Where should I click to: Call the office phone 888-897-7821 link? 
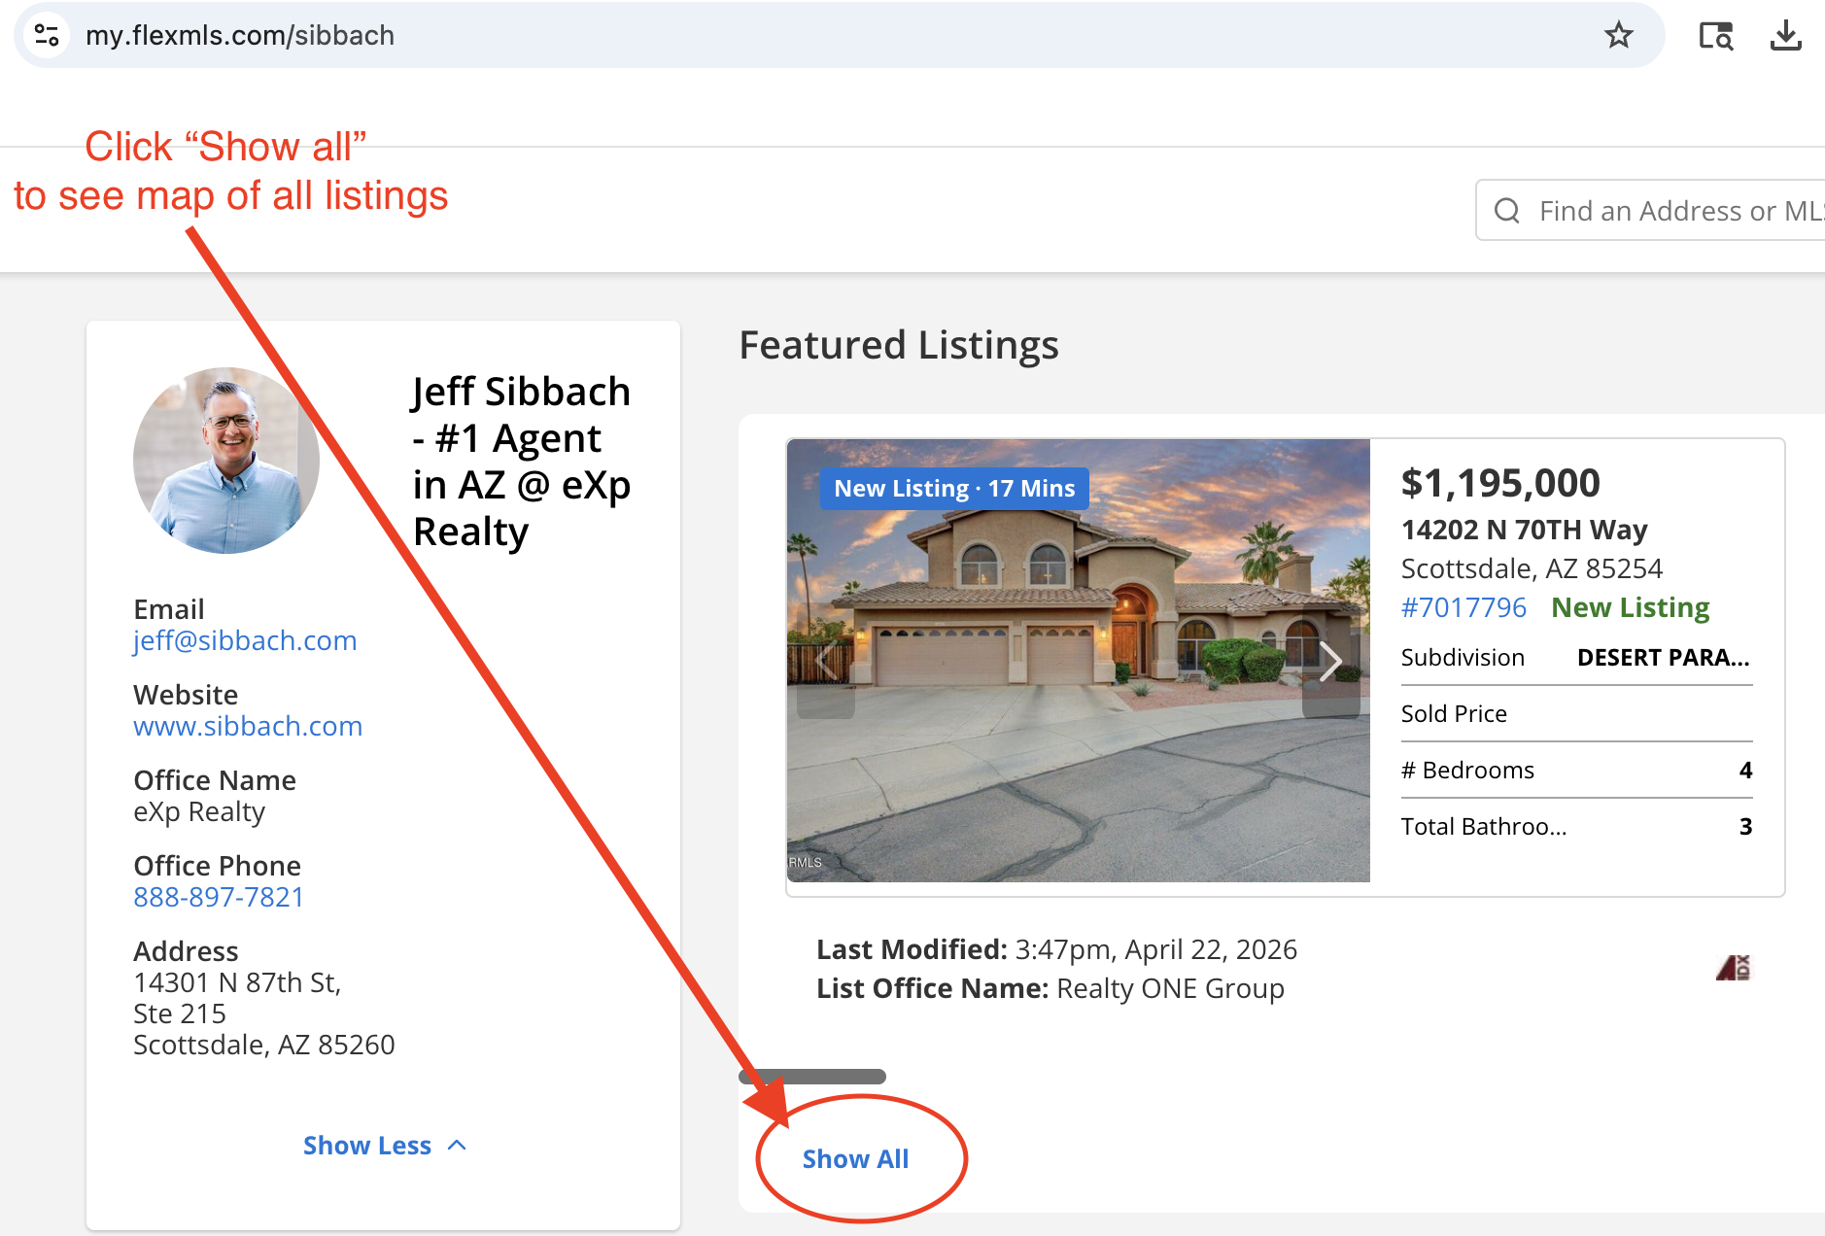(x=219, y=898)
